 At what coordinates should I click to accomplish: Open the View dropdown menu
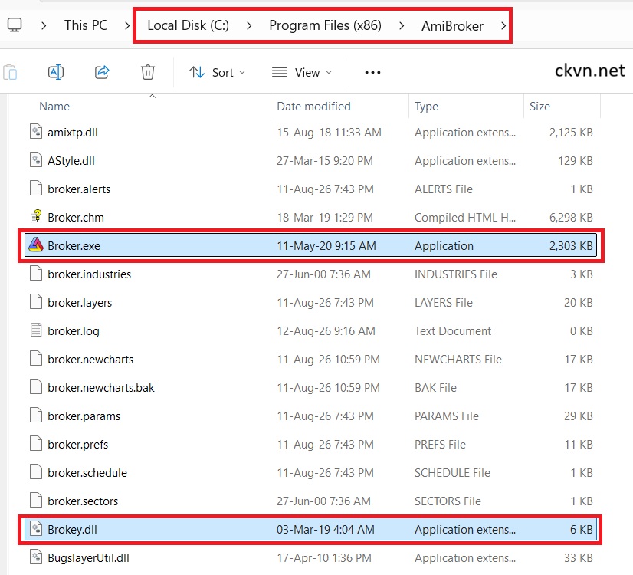(x=302, y=73)
